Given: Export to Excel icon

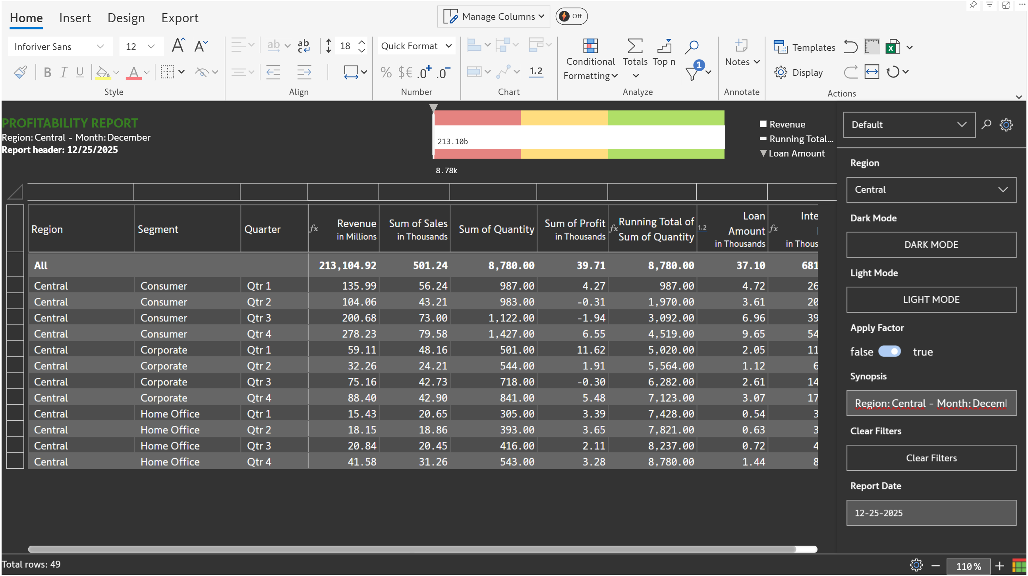Looking at the screenshot, I should 892,47.
